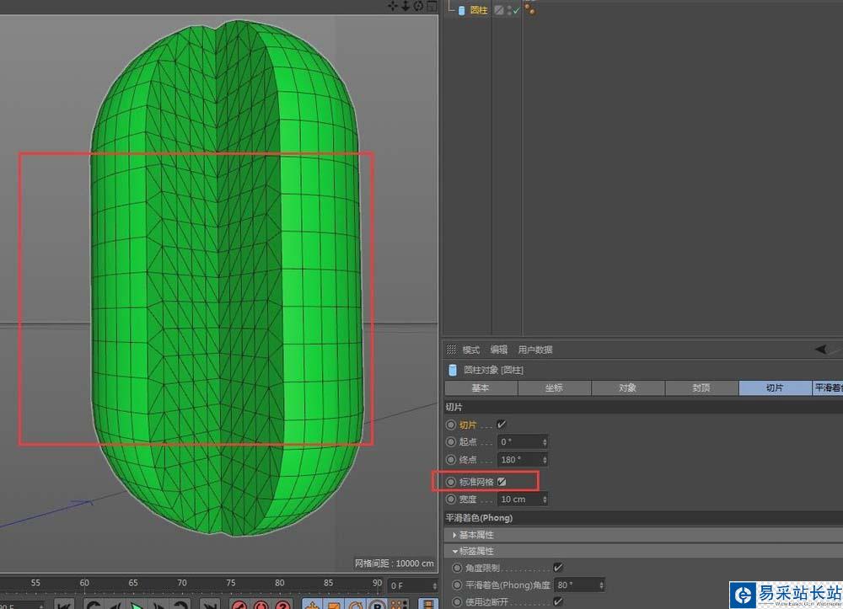843x609 pixels.
Task: Switch to the 平滑着色 tab
Action: point(828,387)
